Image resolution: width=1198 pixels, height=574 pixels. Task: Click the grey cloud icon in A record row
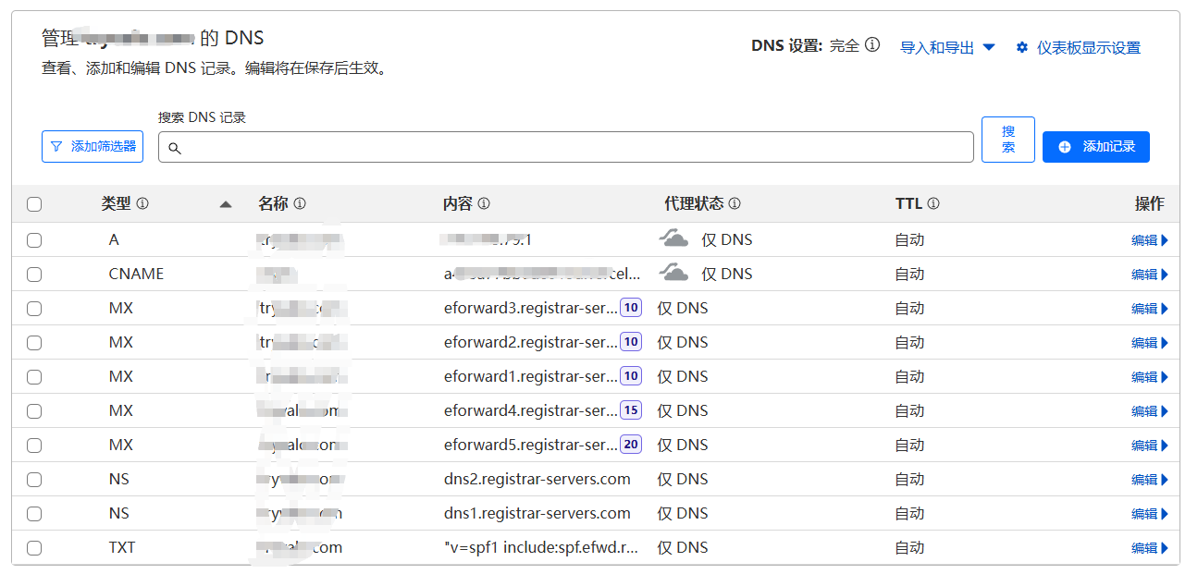(x=673, y=239)
